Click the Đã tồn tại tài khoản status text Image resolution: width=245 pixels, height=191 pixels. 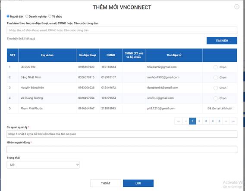[220, 109]
